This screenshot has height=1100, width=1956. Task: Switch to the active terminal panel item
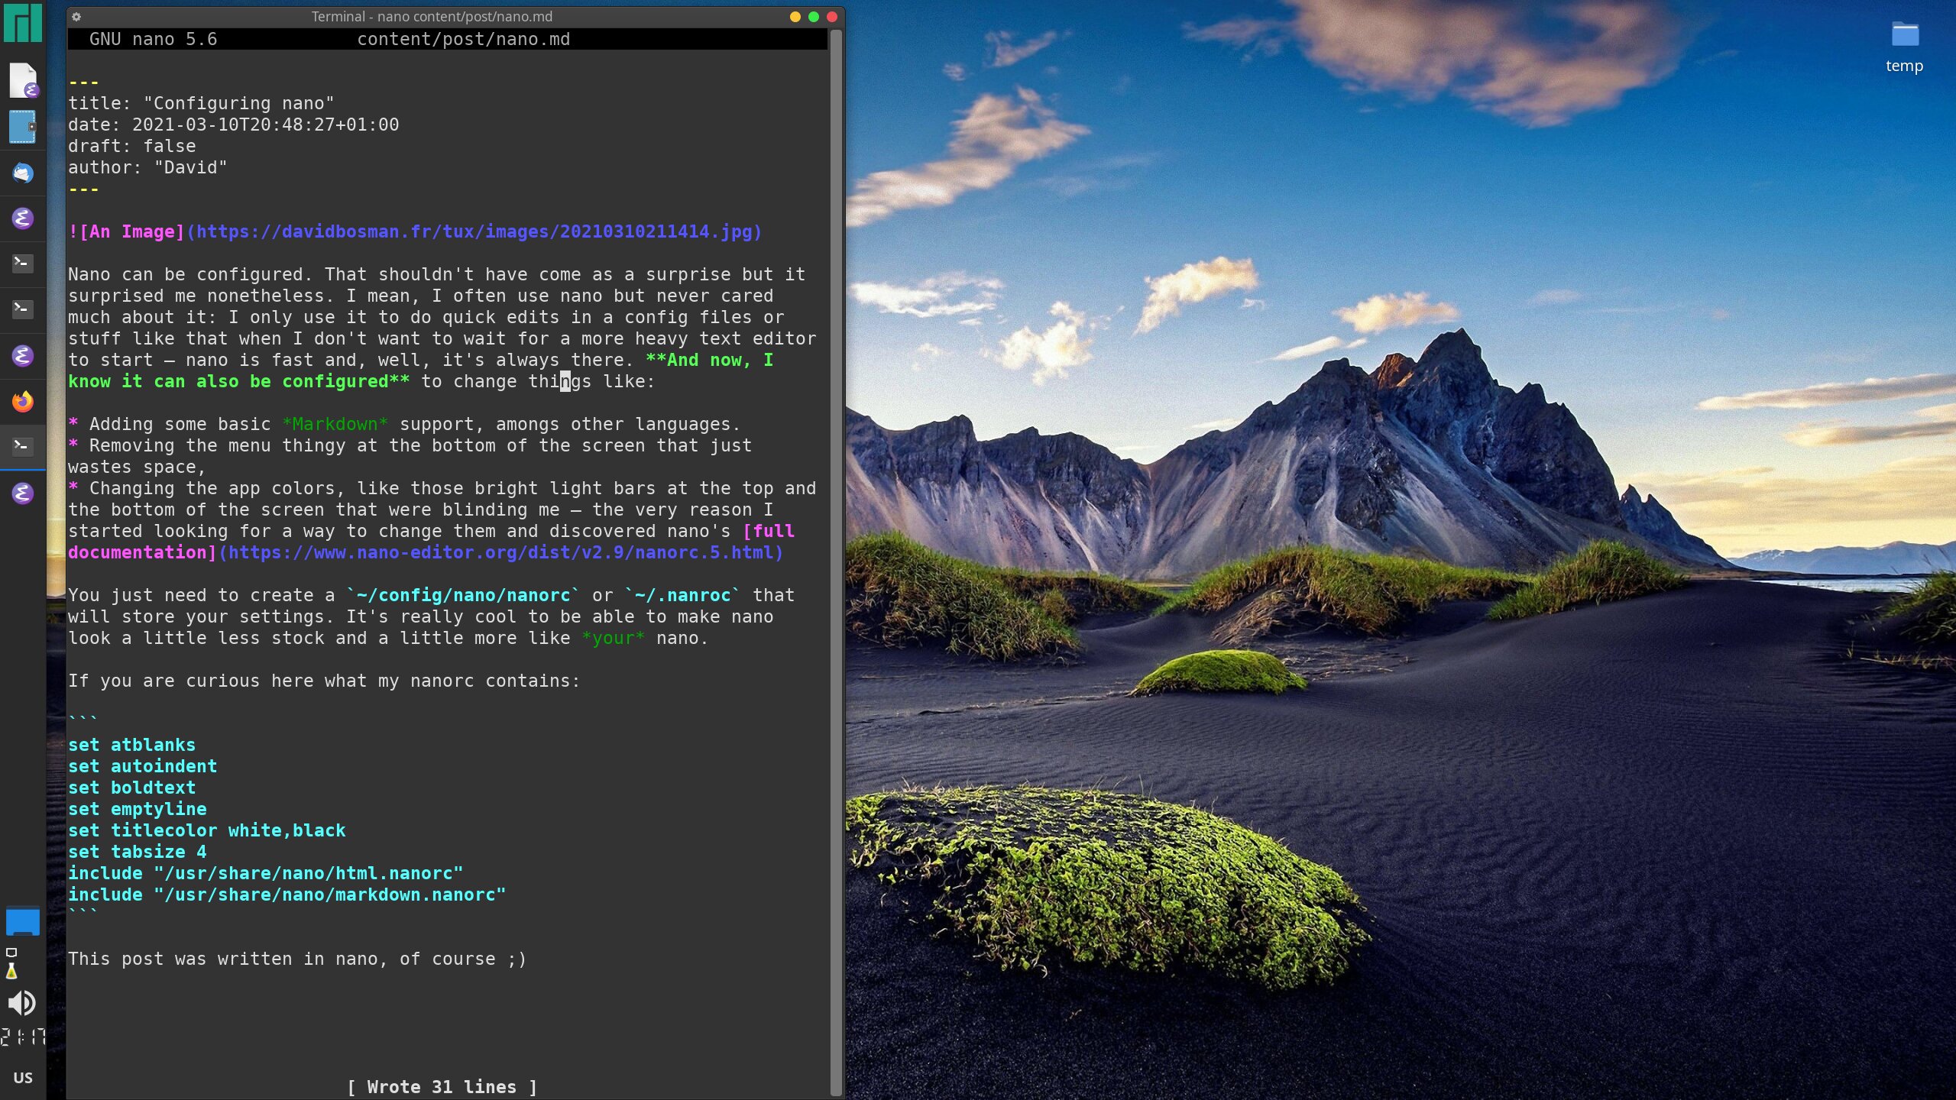tap(22, 446)
